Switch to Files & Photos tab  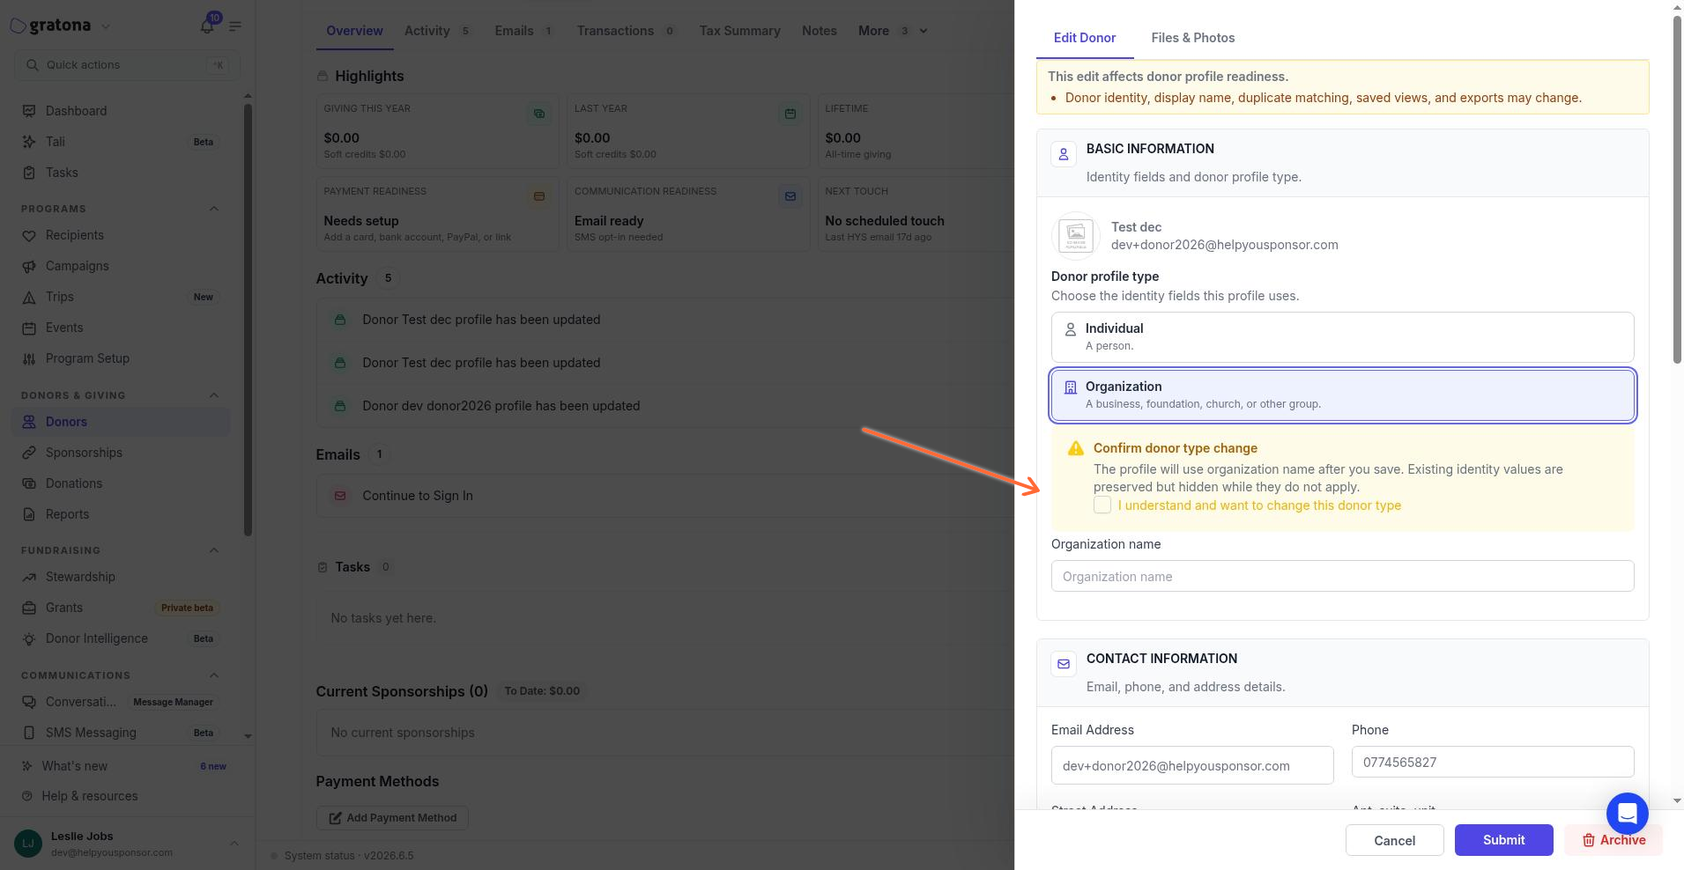tap(1192, 38)
